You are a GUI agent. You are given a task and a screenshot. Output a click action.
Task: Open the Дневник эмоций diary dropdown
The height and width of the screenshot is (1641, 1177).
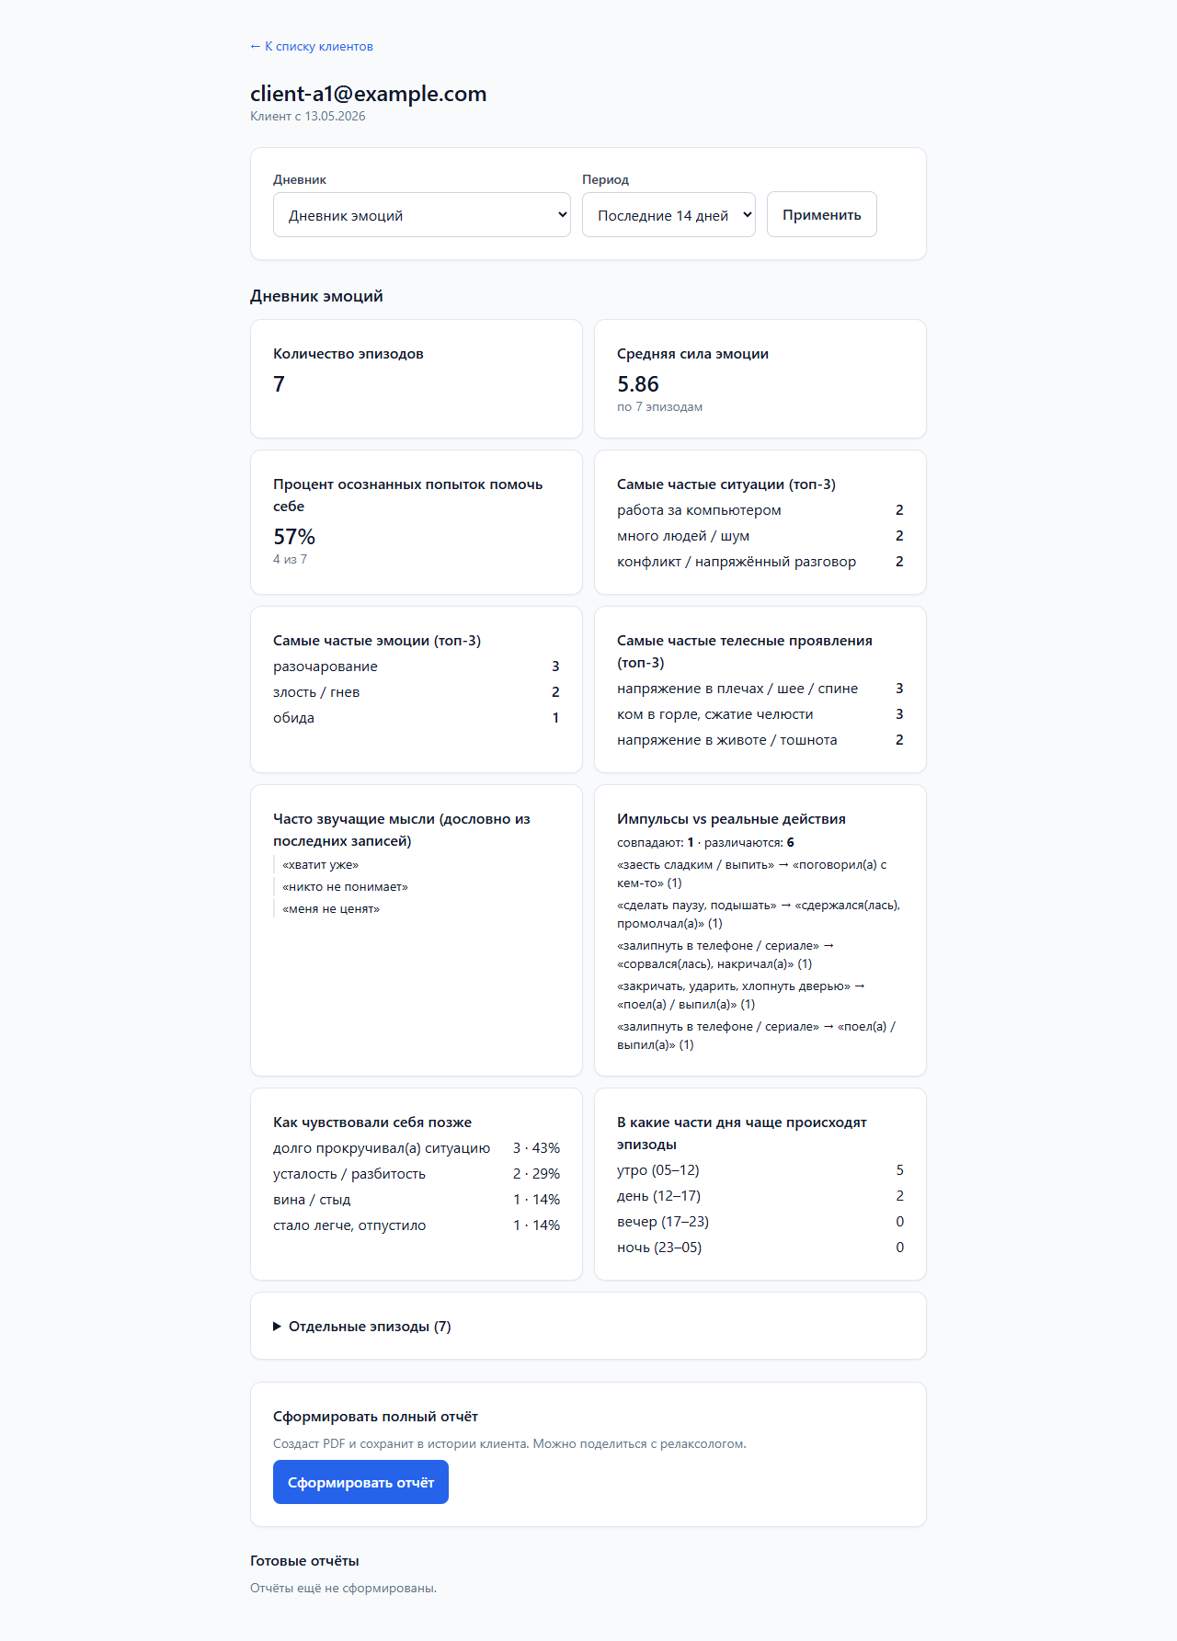click(422, 215)
